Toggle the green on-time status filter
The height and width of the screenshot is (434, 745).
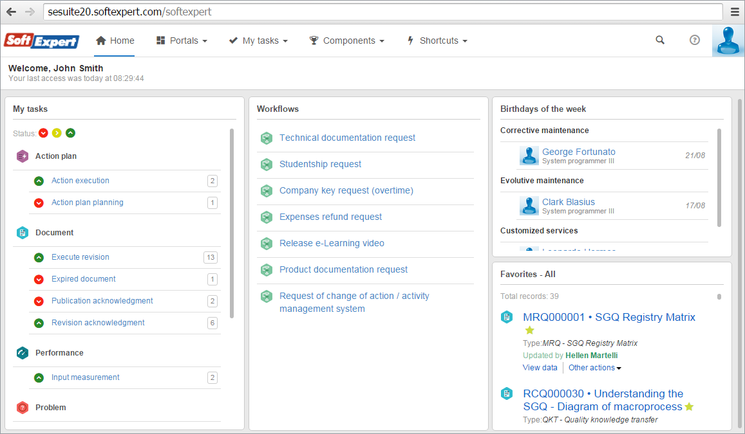tap(70, 133)
